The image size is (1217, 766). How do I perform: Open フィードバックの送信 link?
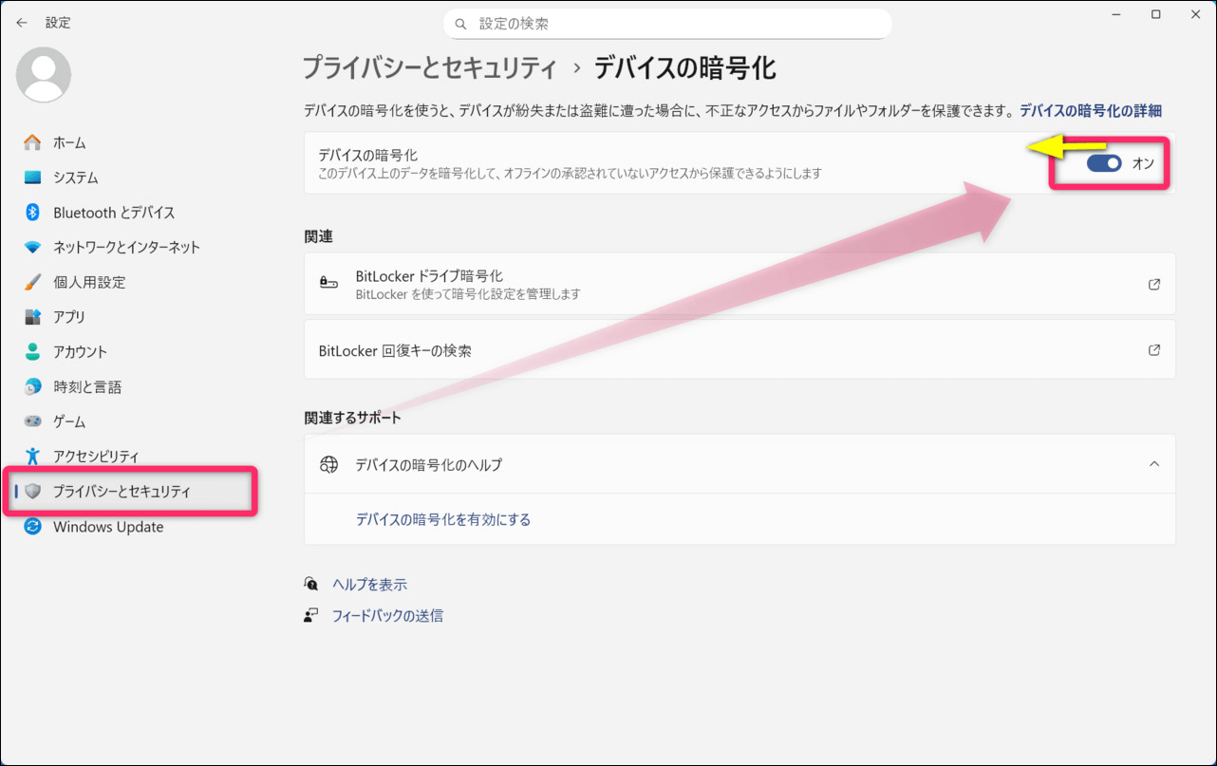coord(387,616)
